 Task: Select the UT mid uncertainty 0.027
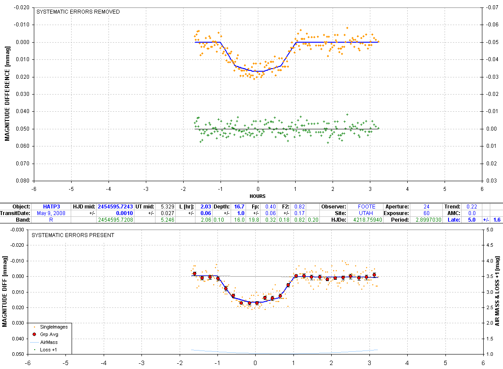coord(167,213)
